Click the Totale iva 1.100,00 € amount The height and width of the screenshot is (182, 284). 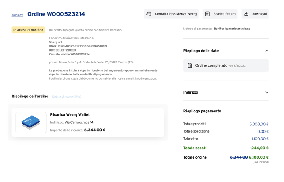click(x=260, y=139)
